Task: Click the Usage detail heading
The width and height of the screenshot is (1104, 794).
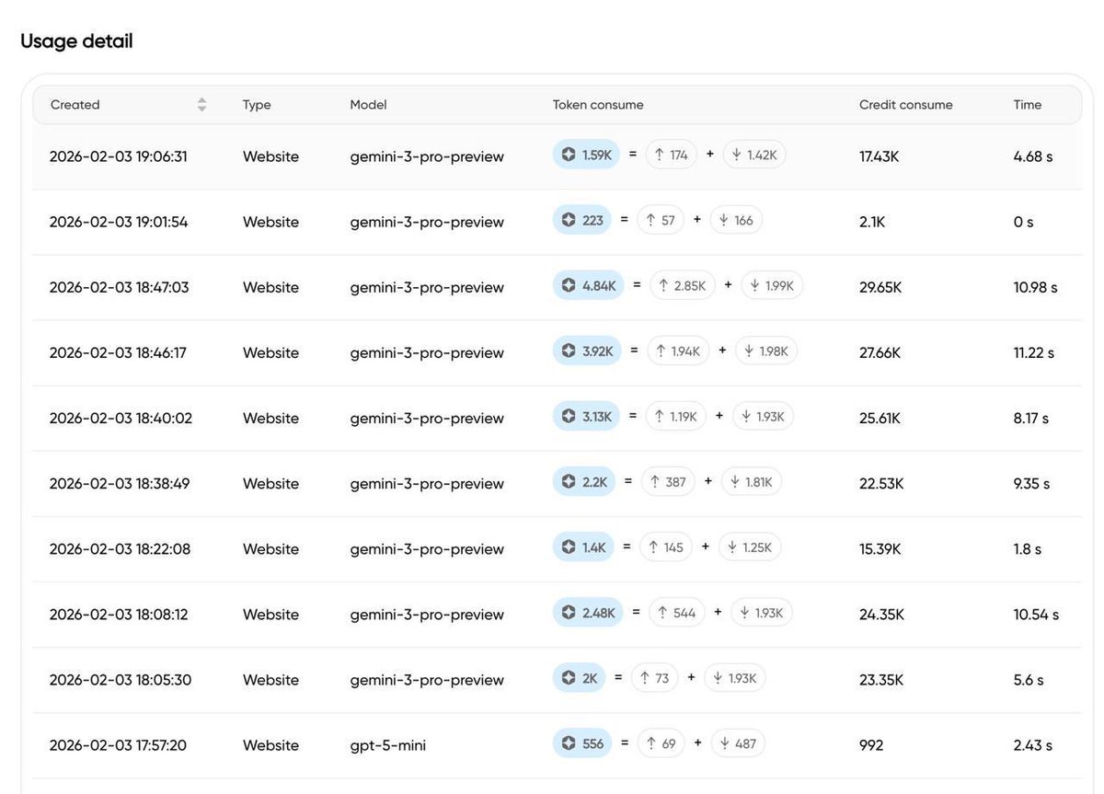Action: point(76,41)
